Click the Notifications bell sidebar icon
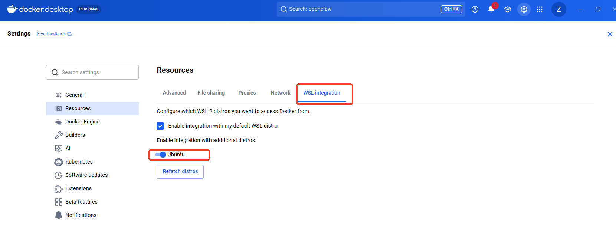Viewport: 616px width, 231px height. click(59, 215)
